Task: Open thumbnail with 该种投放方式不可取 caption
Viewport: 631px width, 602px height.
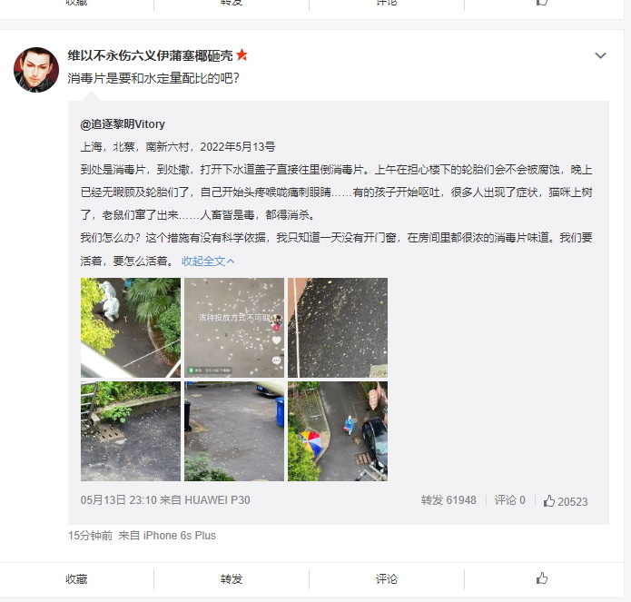Action: (x=234, y=328)
